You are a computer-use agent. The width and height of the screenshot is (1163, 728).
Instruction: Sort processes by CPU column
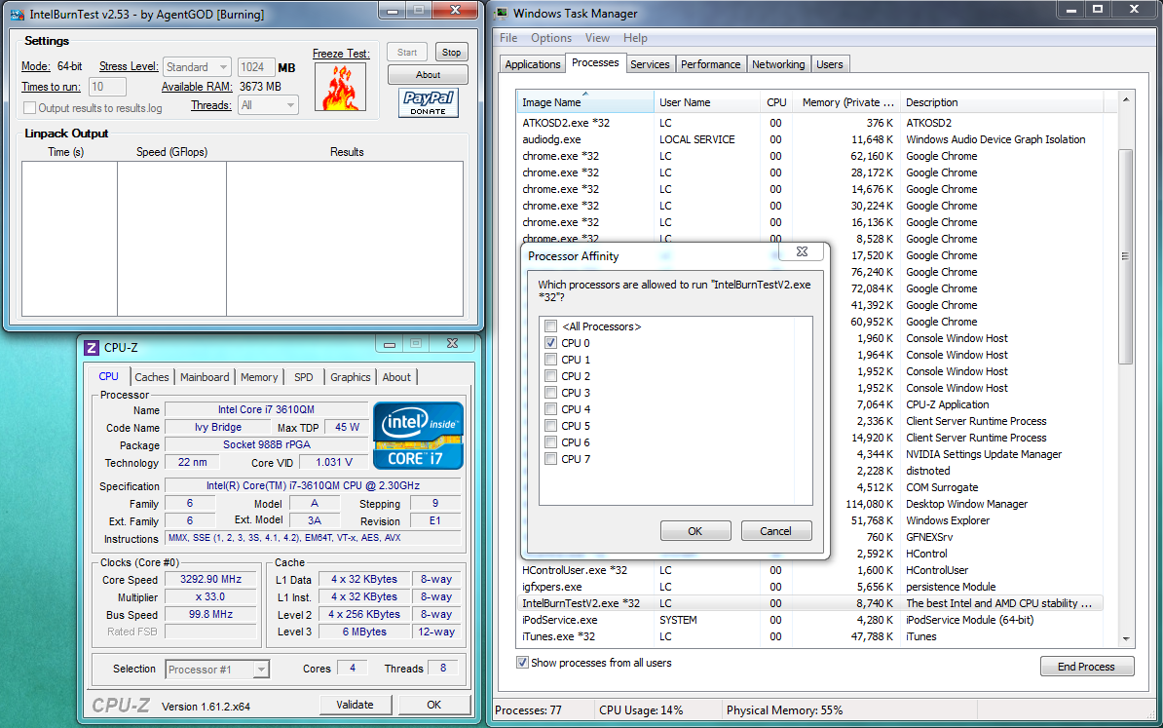pyautogui.click(x=776, y=102)
